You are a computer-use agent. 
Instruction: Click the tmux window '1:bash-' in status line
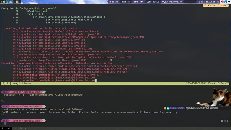pos(25,83)
